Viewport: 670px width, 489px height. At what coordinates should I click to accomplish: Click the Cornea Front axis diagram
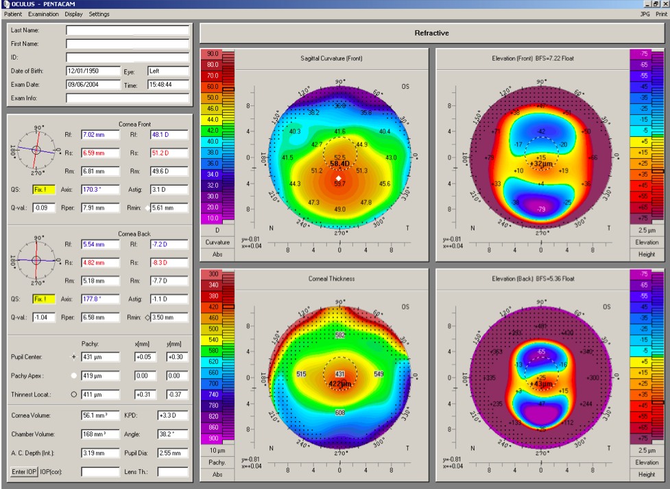pos(36,149)
